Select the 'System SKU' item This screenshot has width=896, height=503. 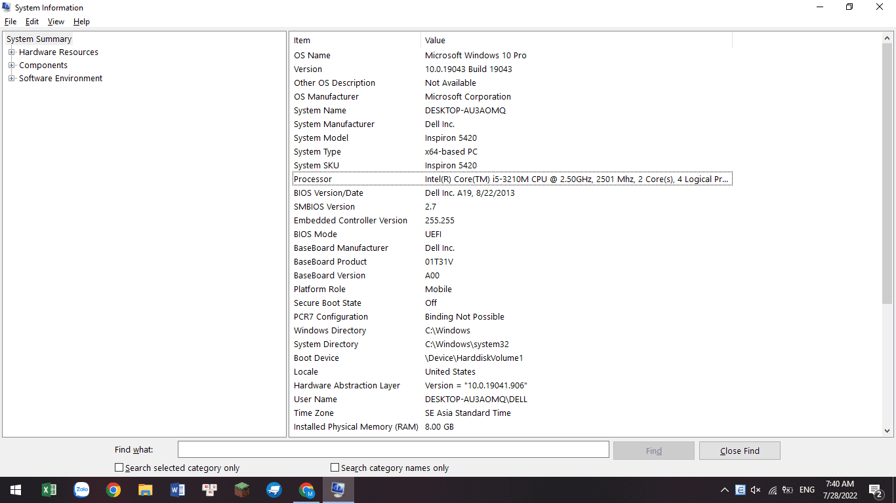click(x=316, y=166)
